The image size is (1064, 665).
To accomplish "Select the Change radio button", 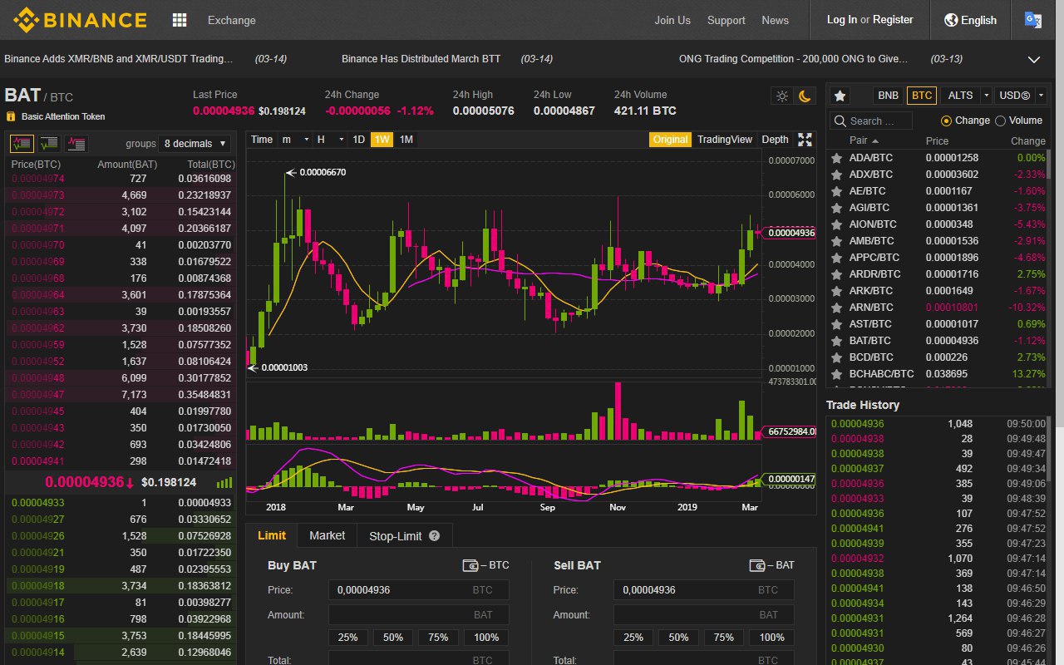I will pos(946,121).
